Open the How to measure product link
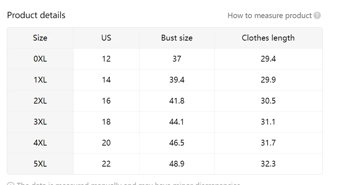The image size is (338, 185). 269,16
